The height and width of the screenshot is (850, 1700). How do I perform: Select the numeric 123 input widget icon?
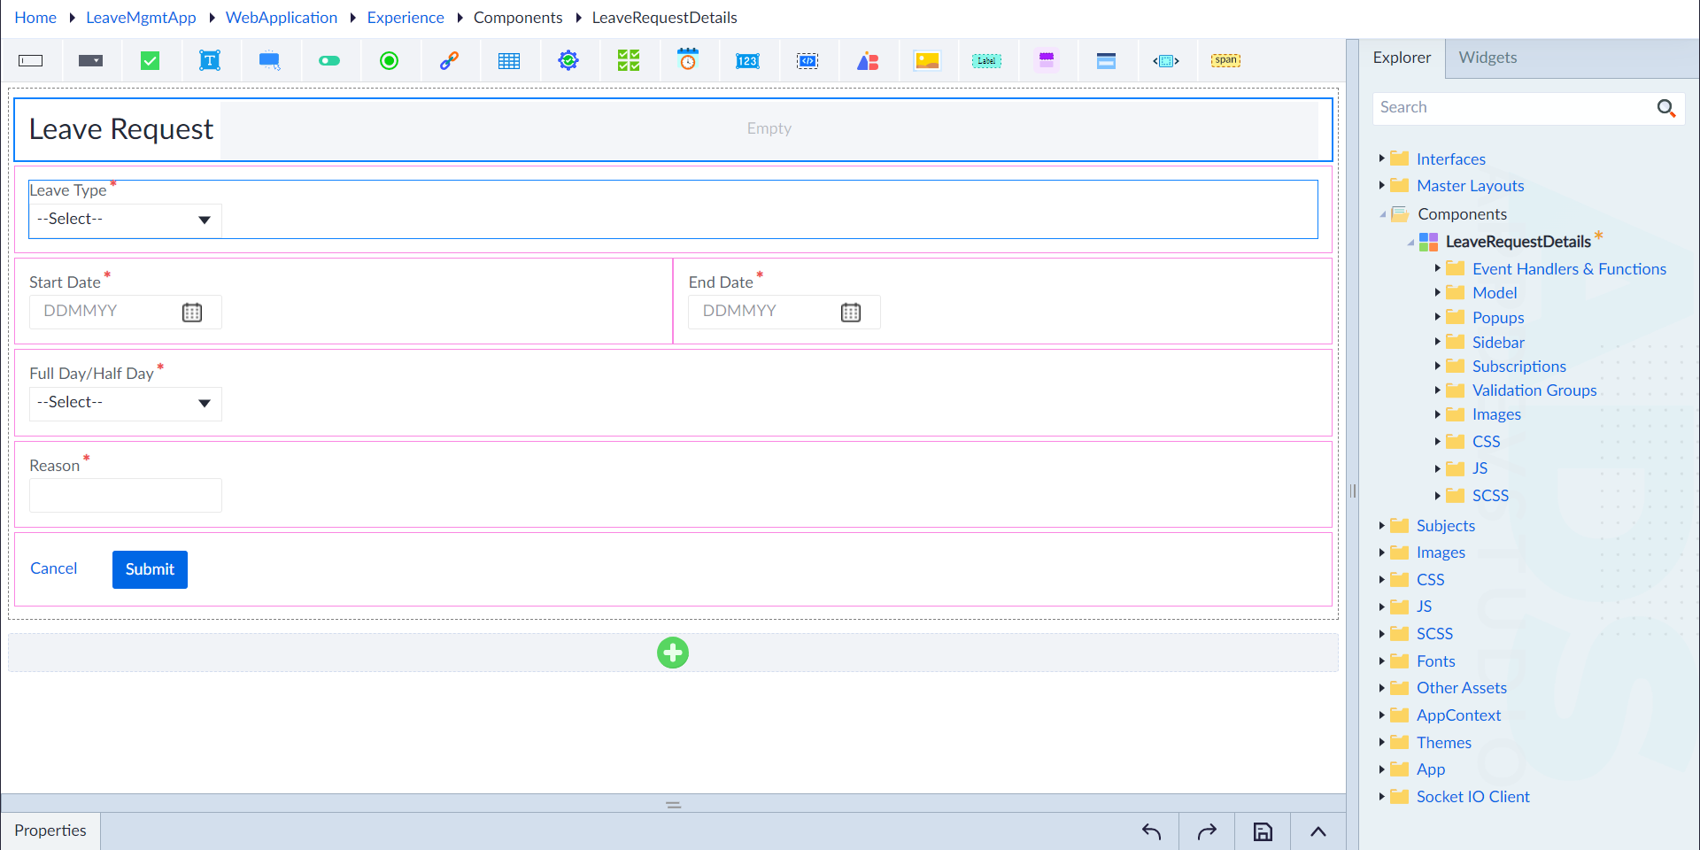(747, 61)
